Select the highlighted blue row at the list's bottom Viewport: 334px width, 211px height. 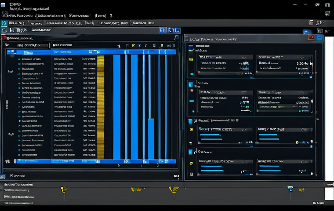[95, 161]
